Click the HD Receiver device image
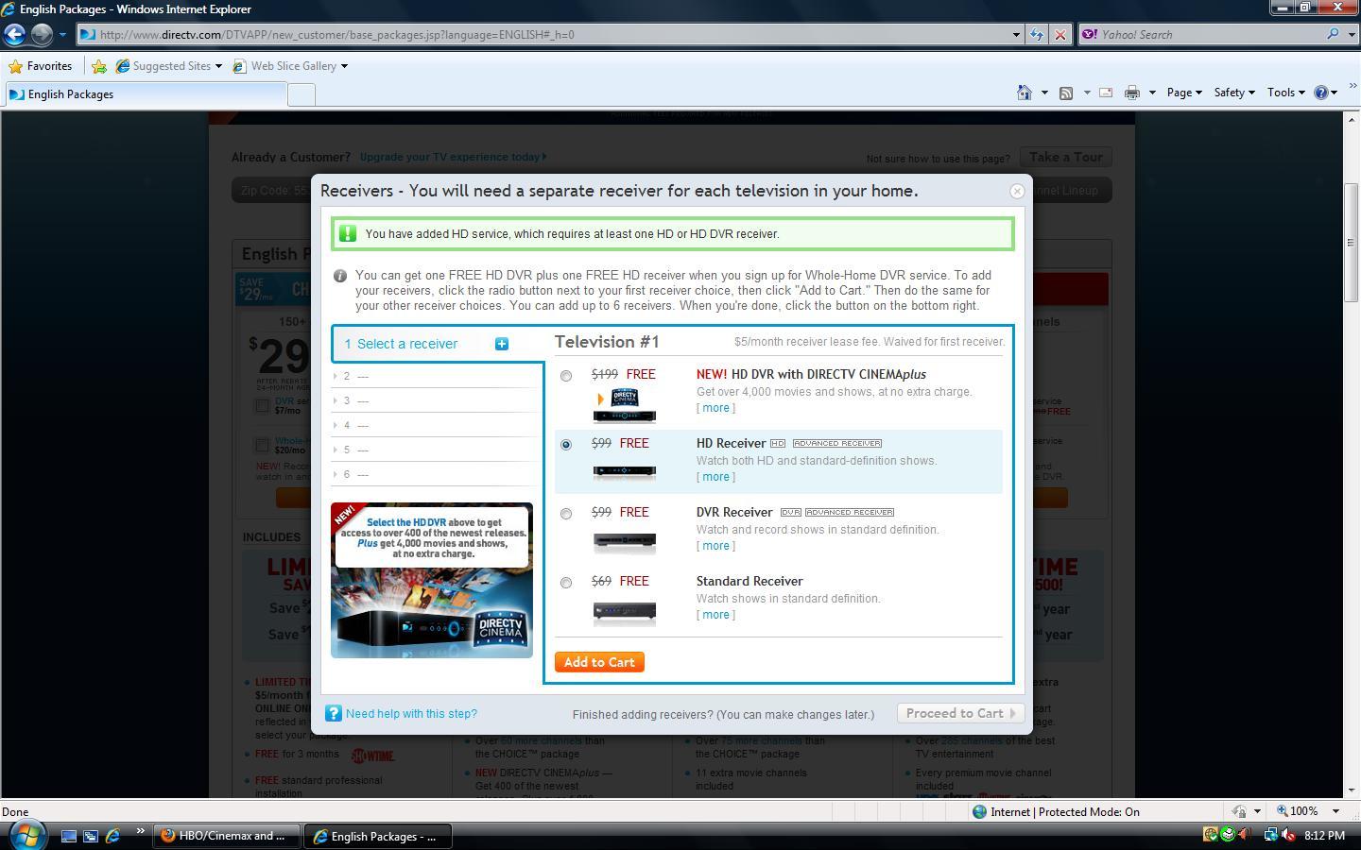Image resolution: width=1361 pixels, height=850 pixels. click(x=624, y=470)
